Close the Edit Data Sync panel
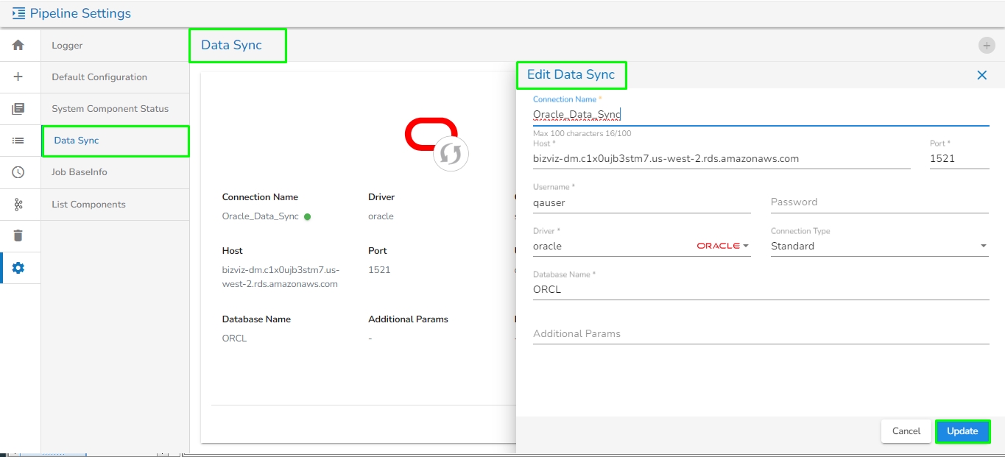1005x457 pixels. pyautogui.click(x=981, y=75)
